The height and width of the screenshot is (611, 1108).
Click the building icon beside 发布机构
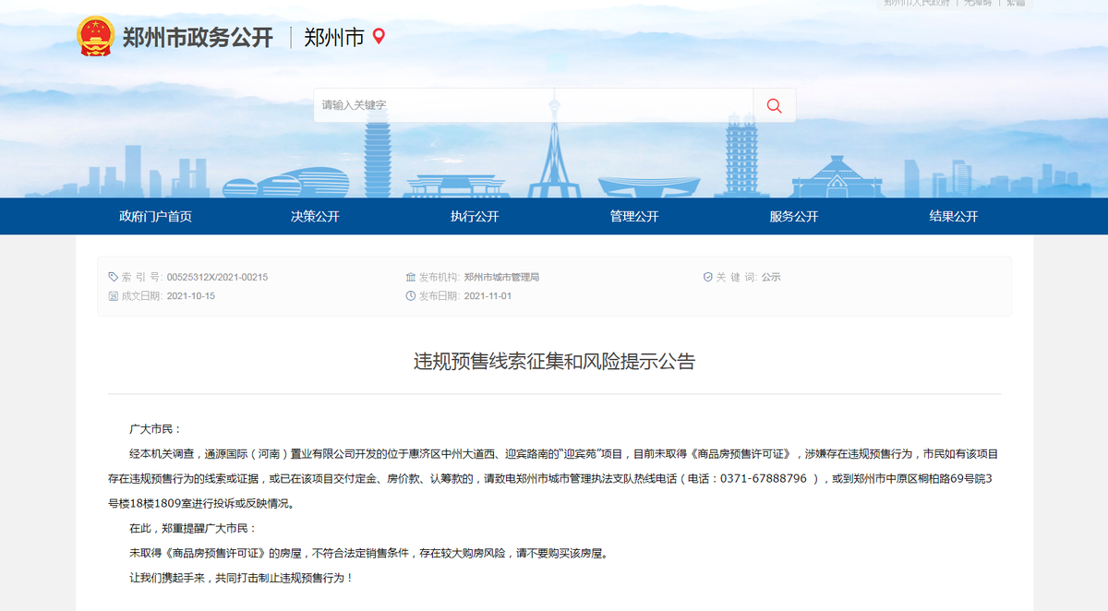coord(411,277)
